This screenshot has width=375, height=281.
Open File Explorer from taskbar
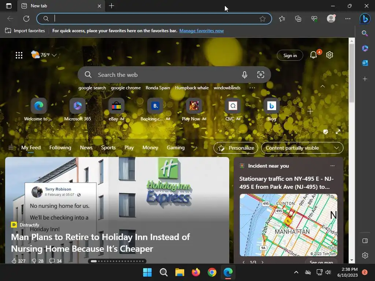[x=179, y=272]
